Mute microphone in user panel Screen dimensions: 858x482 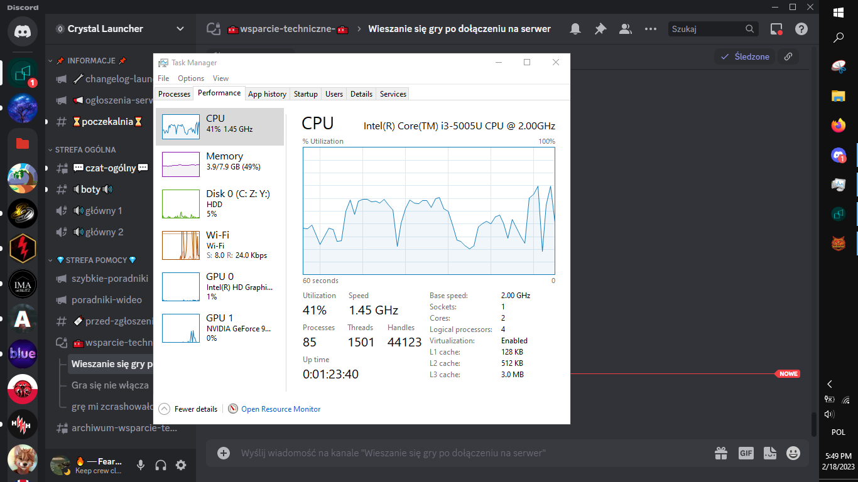click(141, 465)
